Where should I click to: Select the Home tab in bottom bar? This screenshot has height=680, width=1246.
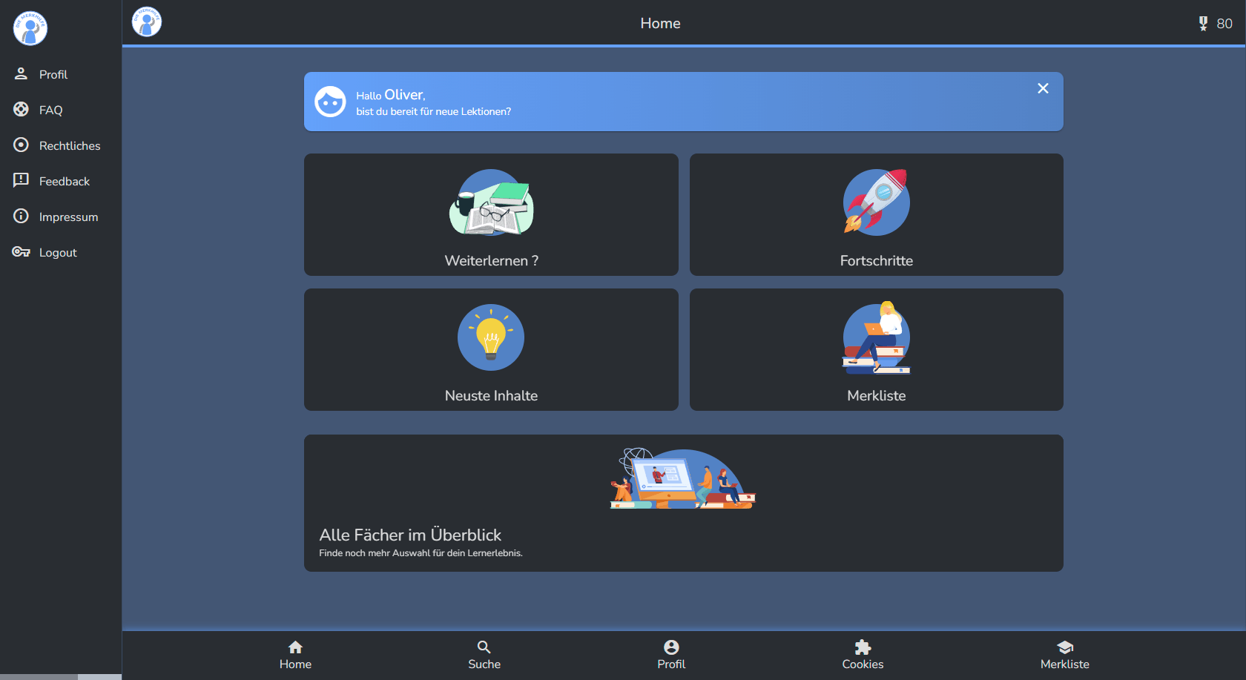(295, 655)
